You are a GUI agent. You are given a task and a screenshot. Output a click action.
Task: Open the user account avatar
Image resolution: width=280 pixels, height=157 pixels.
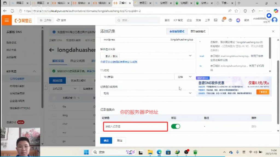coord(275,20)
